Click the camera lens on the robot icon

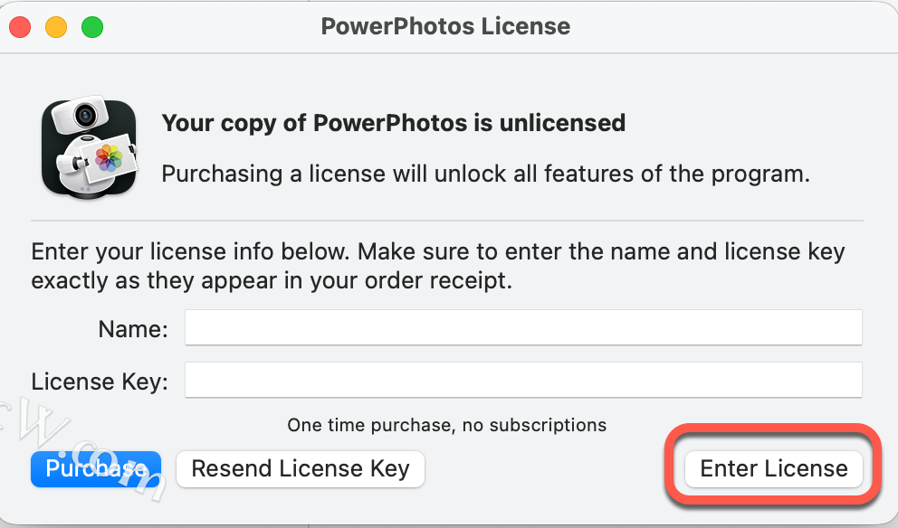coord(87,115)
